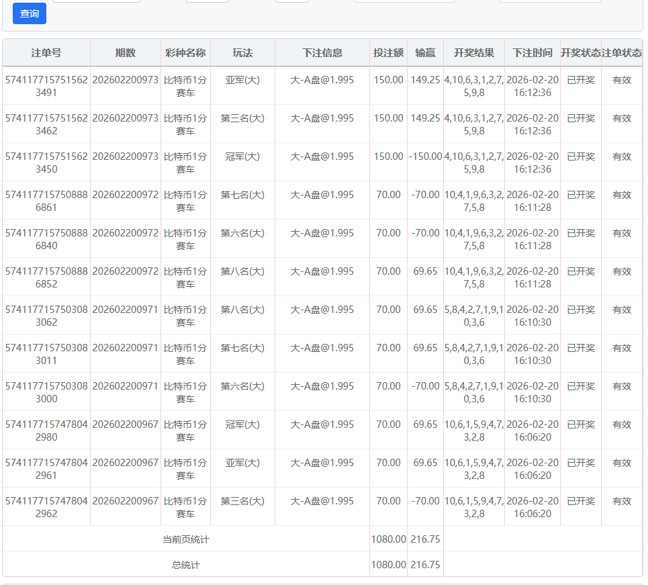Click the blue 查询 button
Screen dimensions: 648x585
(x=30, y=13)
